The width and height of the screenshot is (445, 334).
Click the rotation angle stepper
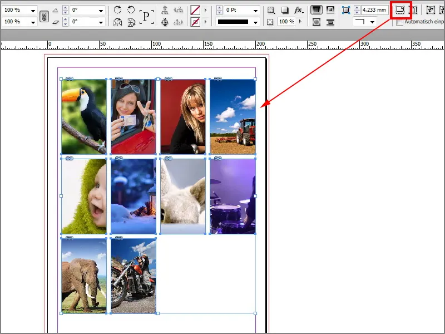pyautogui.click(x=65, y=10)
